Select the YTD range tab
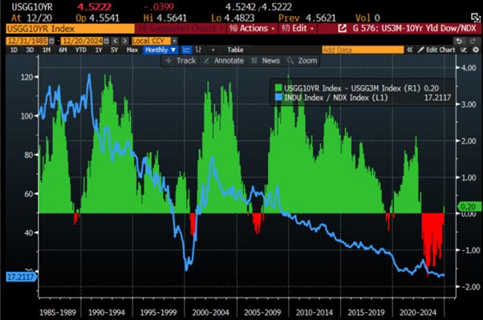The image size is (483, 320). (81, 50)
